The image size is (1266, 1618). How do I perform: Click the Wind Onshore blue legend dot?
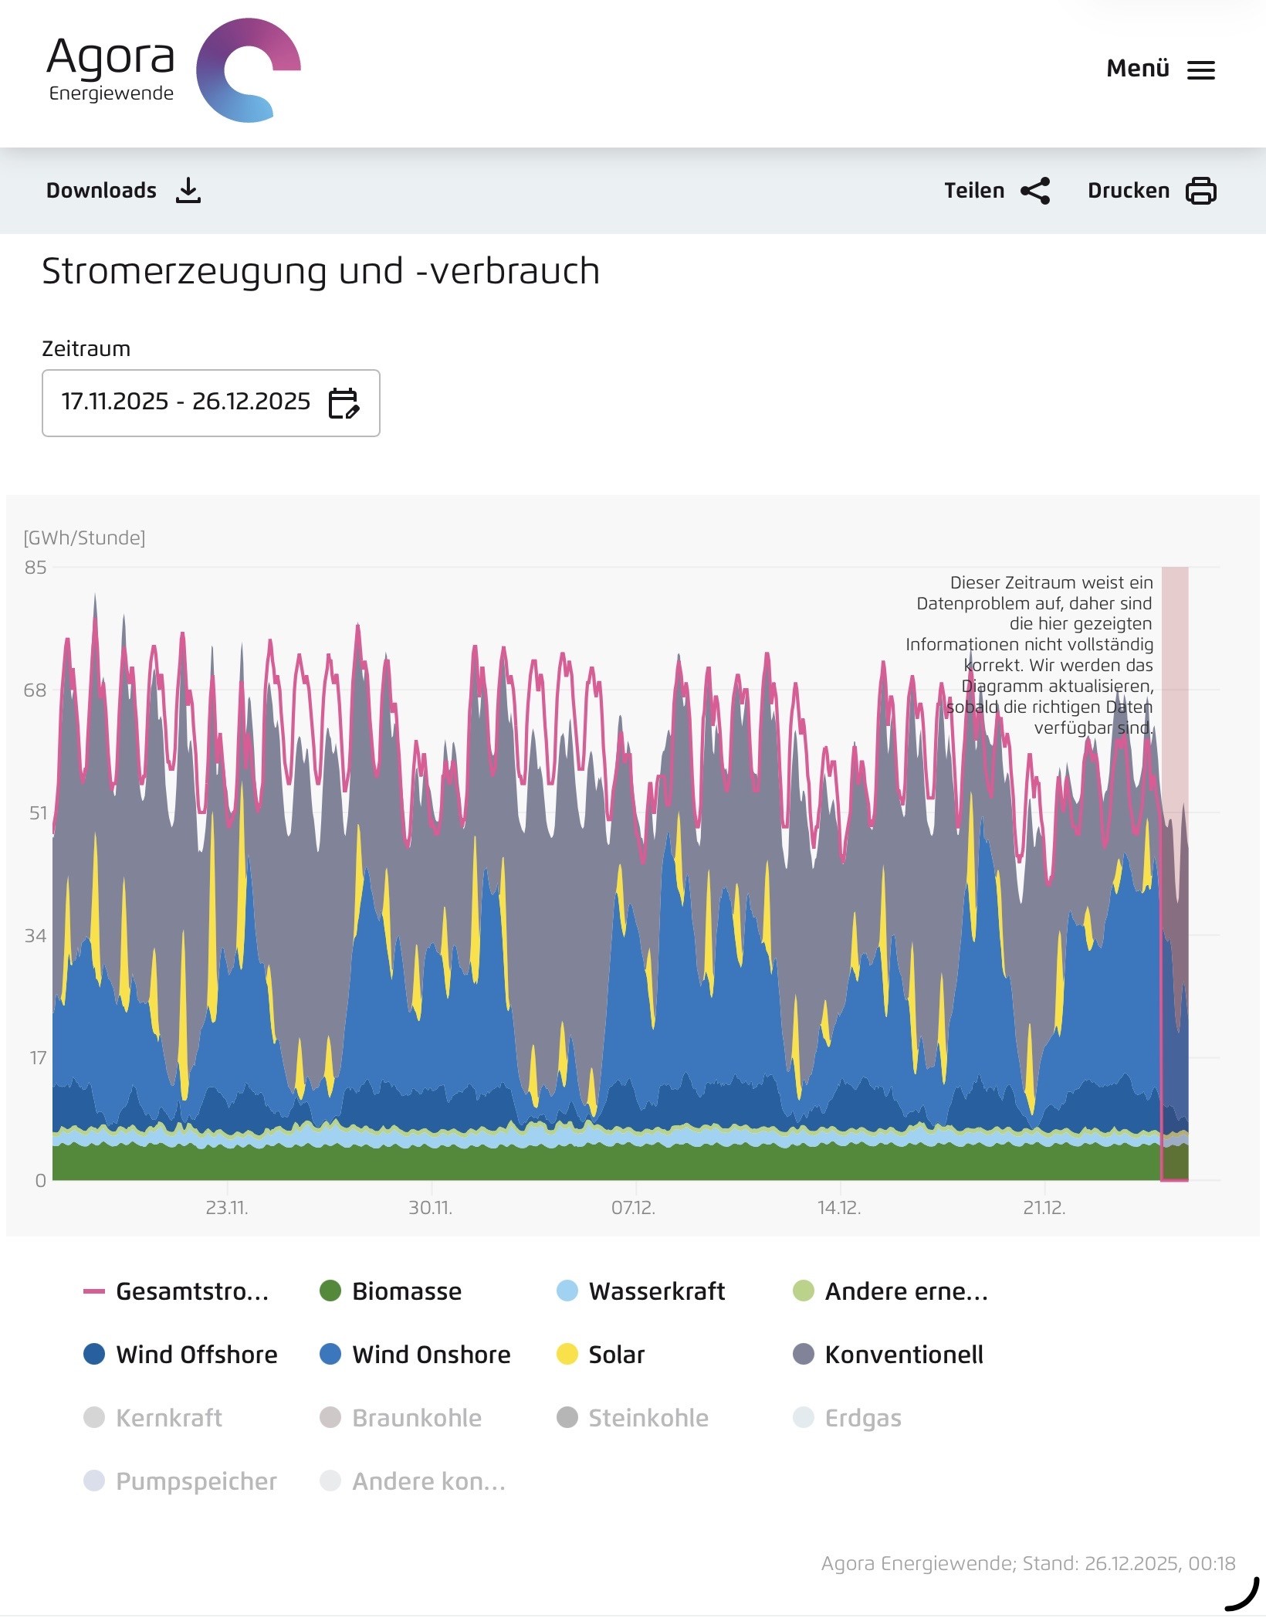tap(330, 1355)
